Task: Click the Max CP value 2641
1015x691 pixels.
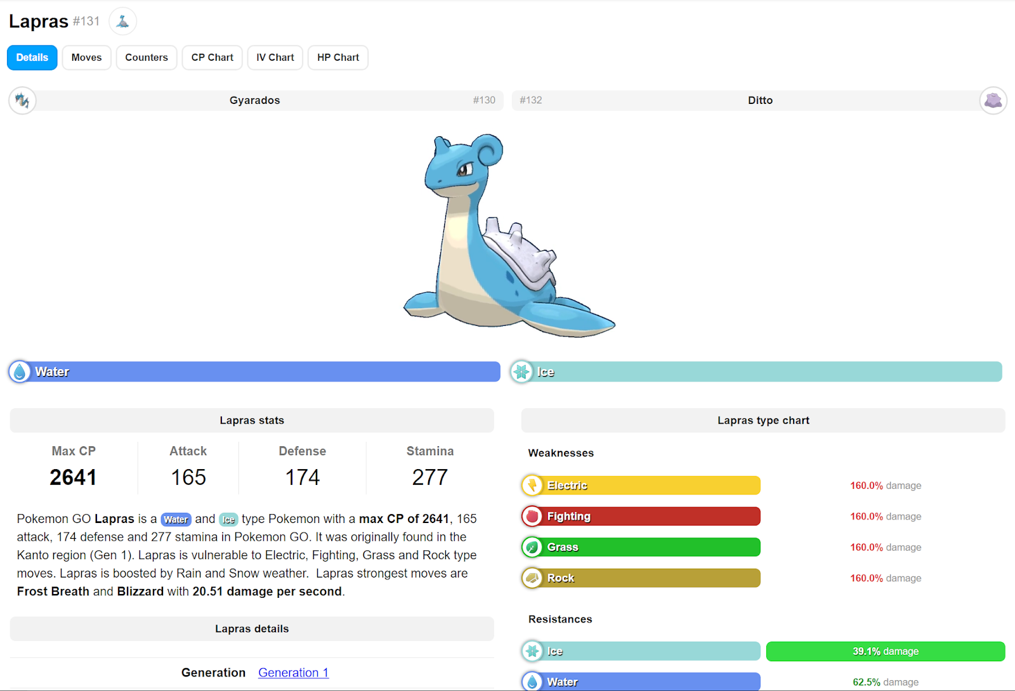Action: point(74,477)
